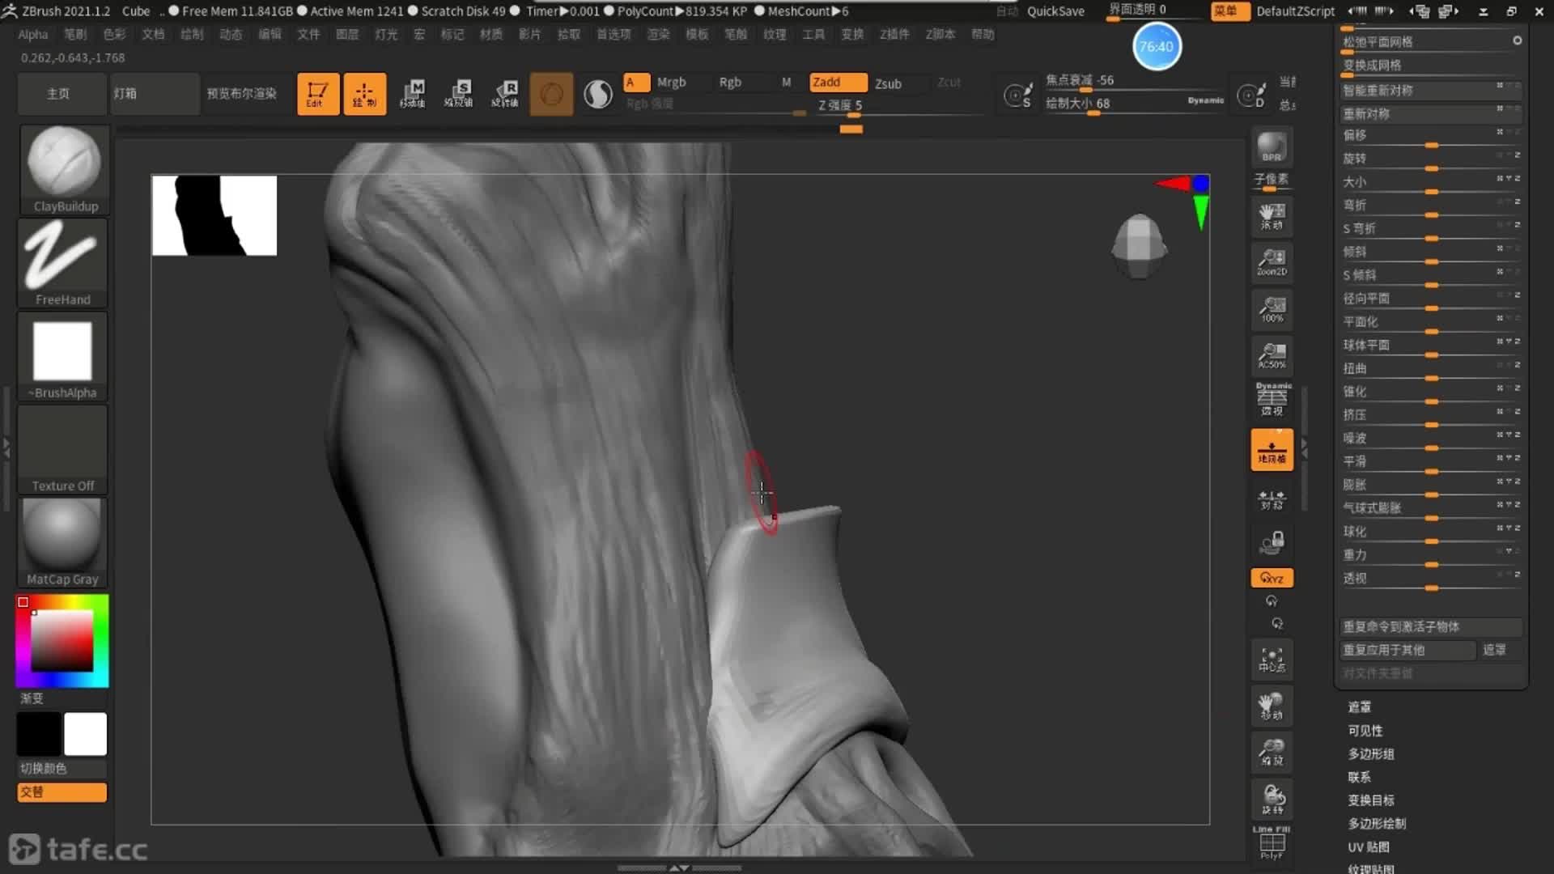Click the Zoom2D icon
The width and height of the screenshot is (1554, 874).
click(x=1272, y=262)
